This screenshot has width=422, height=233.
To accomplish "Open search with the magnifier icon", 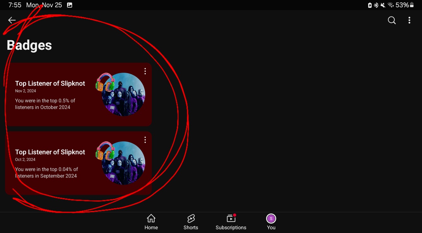I will 392,20.
